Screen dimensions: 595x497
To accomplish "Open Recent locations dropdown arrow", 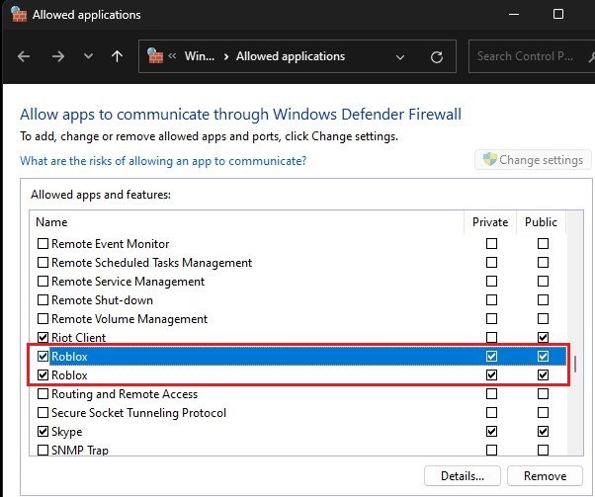I will (x=88, y=56).
